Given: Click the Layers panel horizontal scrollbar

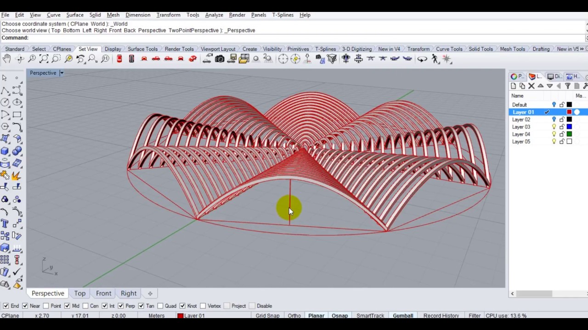Looking at the screenshot, I should click(x=534, y=294).
